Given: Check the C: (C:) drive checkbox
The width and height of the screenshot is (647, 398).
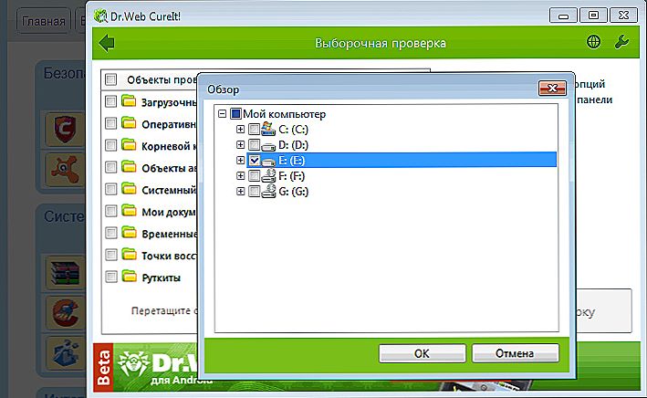Looking at the screenshot, I should 255,130.
